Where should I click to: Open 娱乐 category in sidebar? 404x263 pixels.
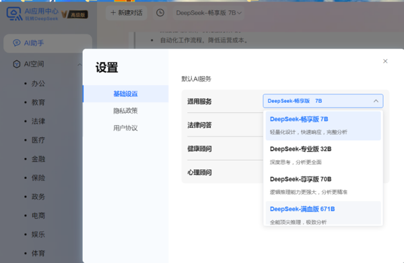click(38, 234)
